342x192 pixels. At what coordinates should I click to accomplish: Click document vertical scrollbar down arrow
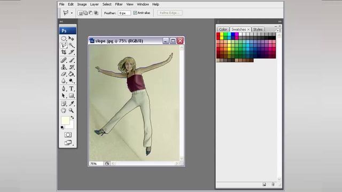point(182,158)
